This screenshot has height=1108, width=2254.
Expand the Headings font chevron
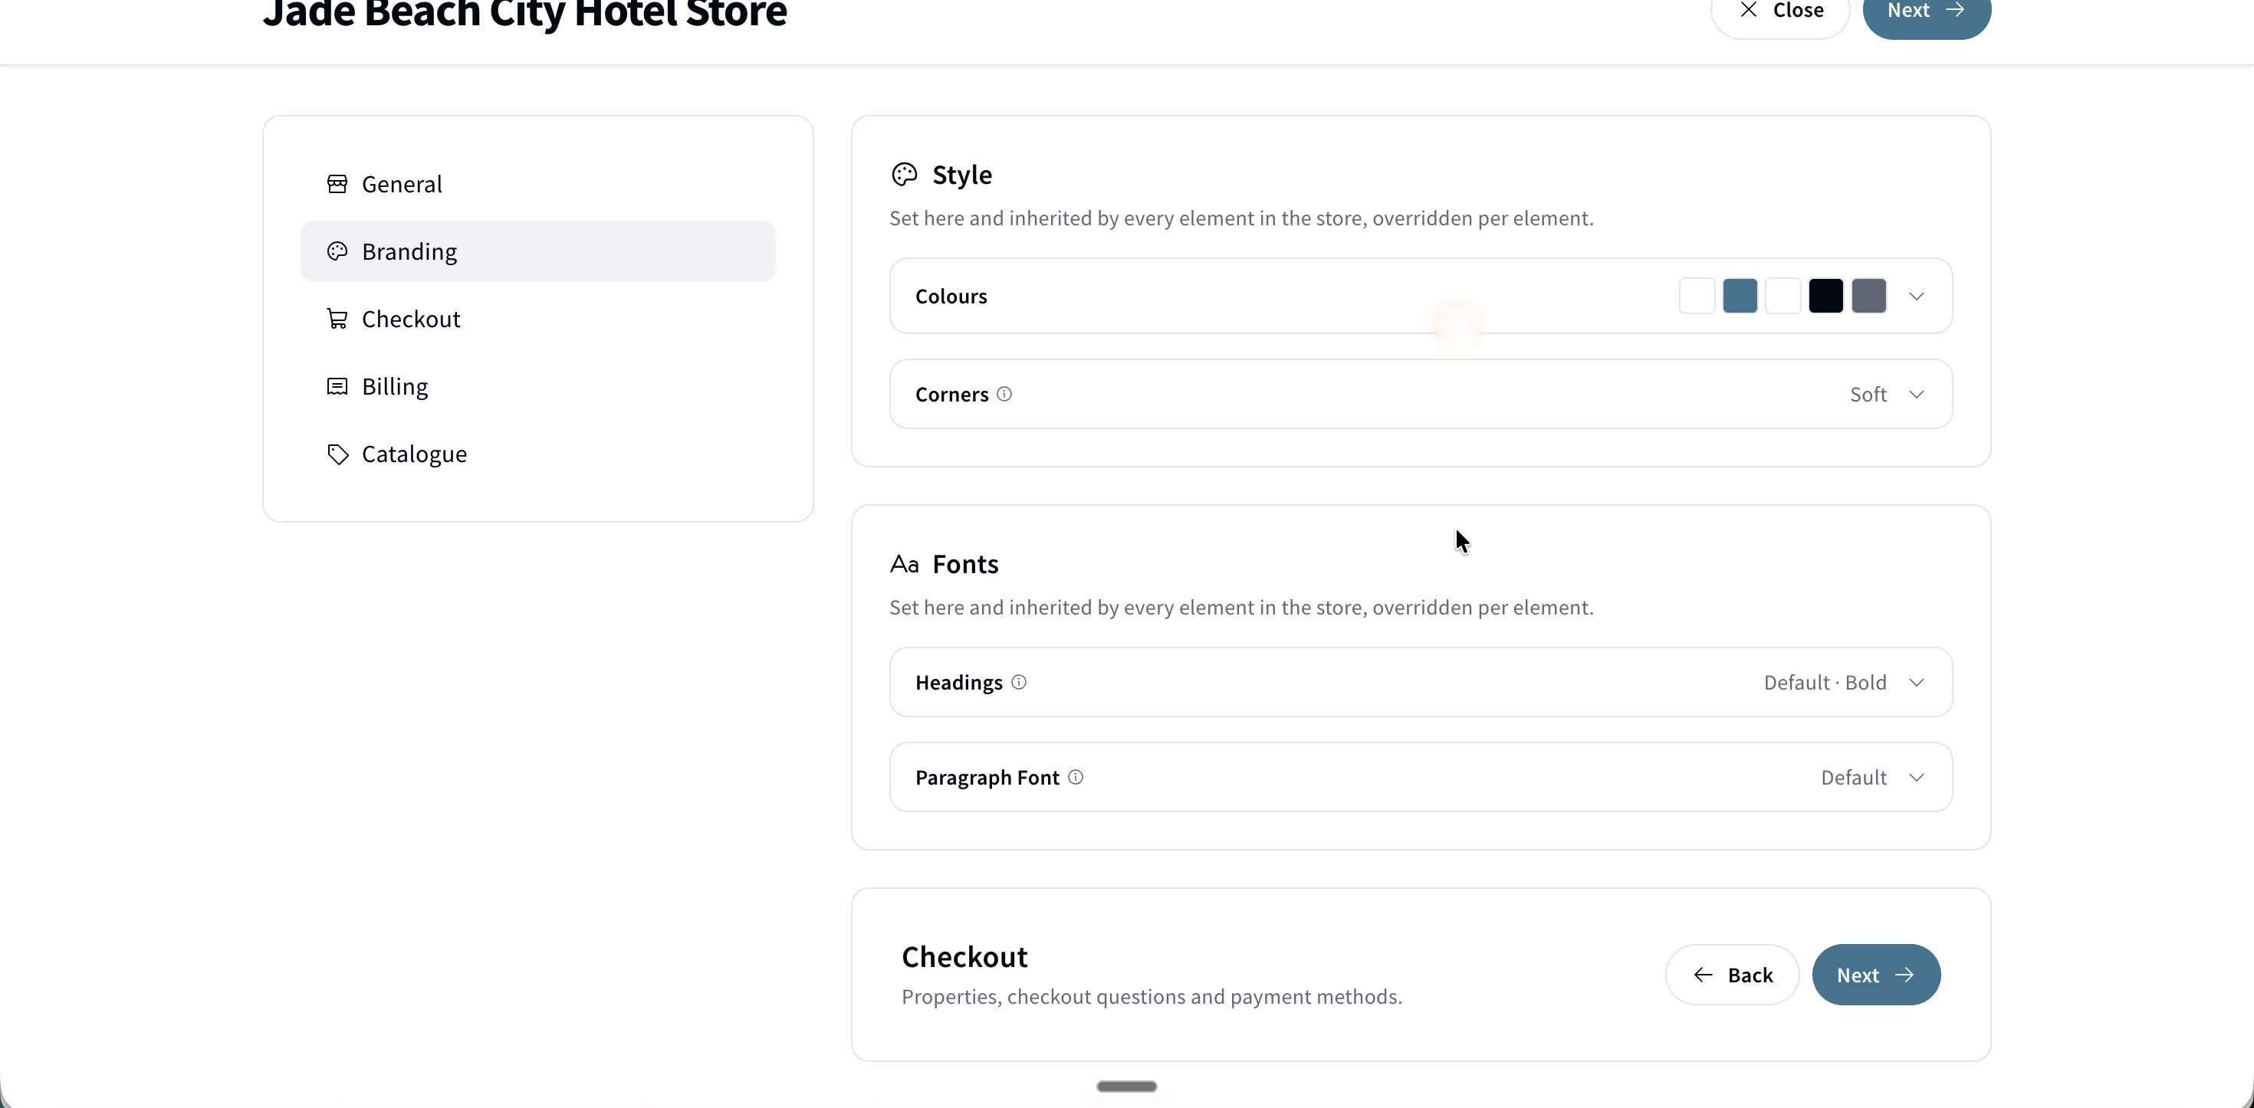(1916, 682)
